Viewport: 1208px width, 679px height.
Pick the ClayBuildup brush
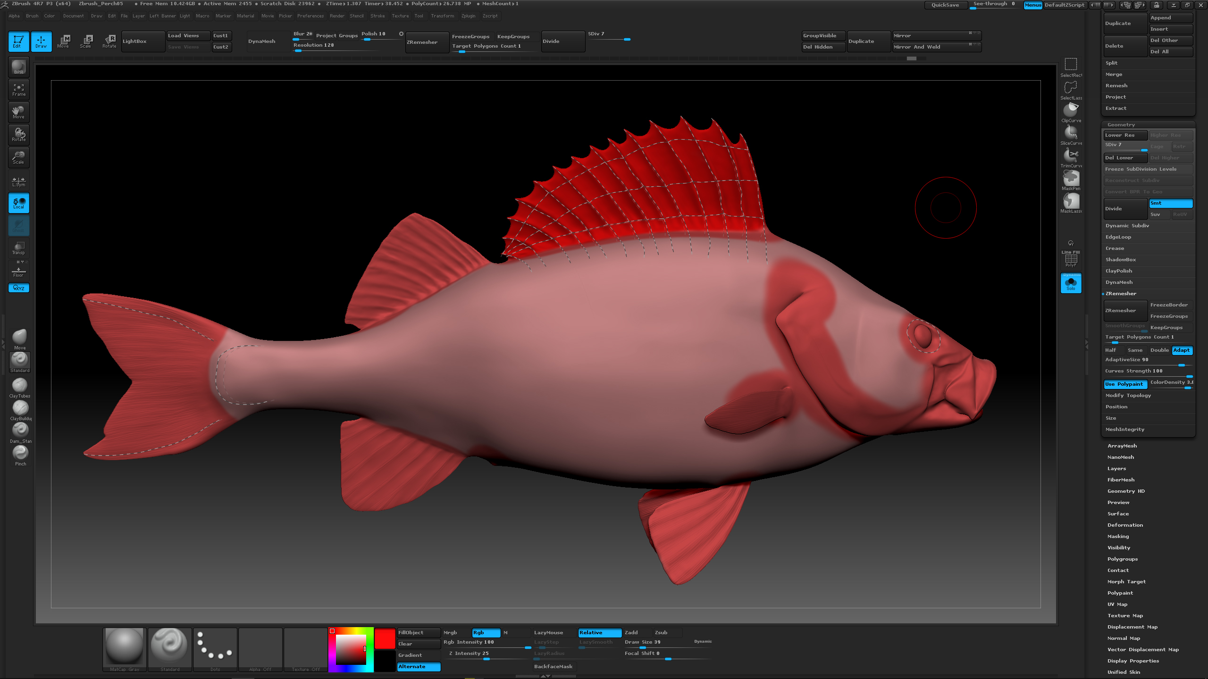pos(20,410)
